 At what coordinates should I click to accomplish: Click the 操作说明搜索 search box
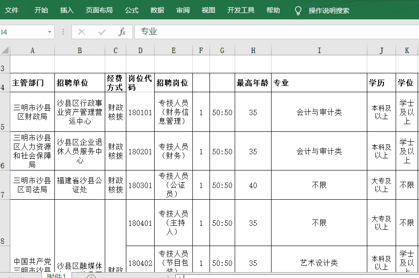pos(329,11)
